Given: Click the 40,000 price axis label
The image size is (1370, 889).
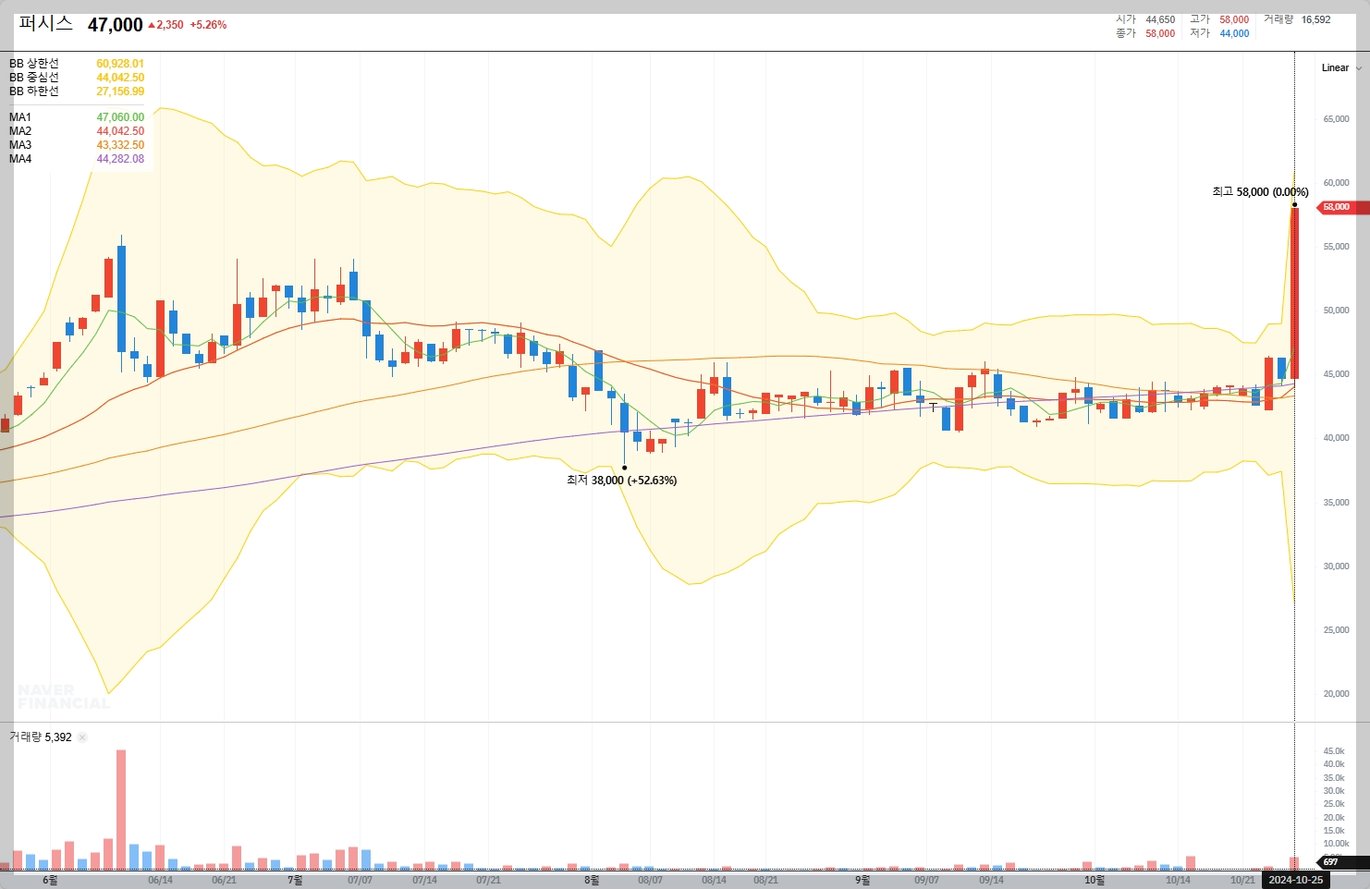Looking at the screenshot, I should pyautogui.click(x=1336, y=438).
